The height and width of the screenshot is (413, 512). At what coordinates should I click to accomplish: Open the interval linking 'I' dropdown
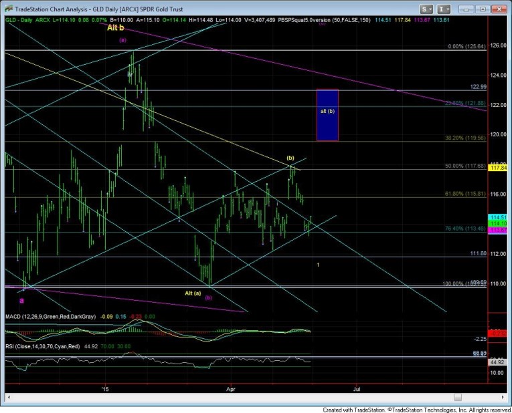[x=446, y=9]
